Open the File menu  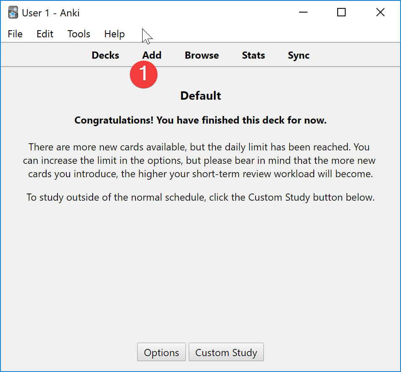15,34
